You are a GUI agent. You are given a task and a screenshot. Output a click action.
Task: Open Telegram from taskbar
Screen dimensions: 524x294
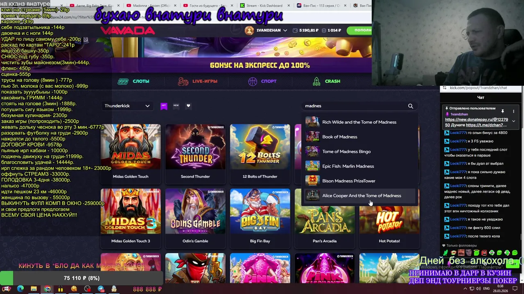[x=101, y=289]
